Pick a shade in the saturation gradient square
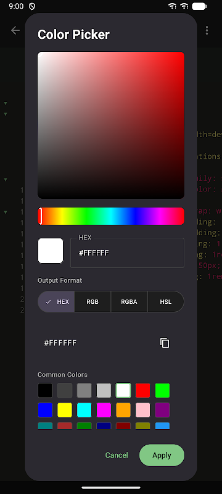 pos(111,125)
